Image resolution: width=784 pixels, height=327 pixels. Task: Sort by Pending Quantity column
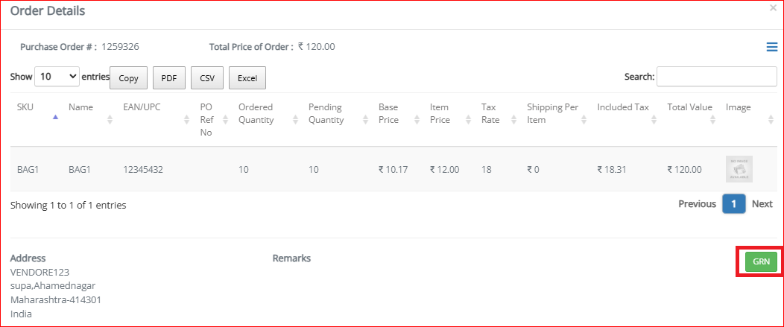(338, 119)
